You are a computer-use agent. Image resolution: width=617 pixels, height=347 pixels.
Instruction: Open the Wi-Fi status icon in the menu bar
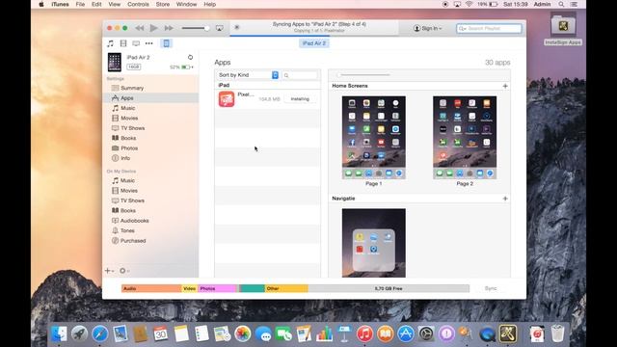[x=469, y=4]
